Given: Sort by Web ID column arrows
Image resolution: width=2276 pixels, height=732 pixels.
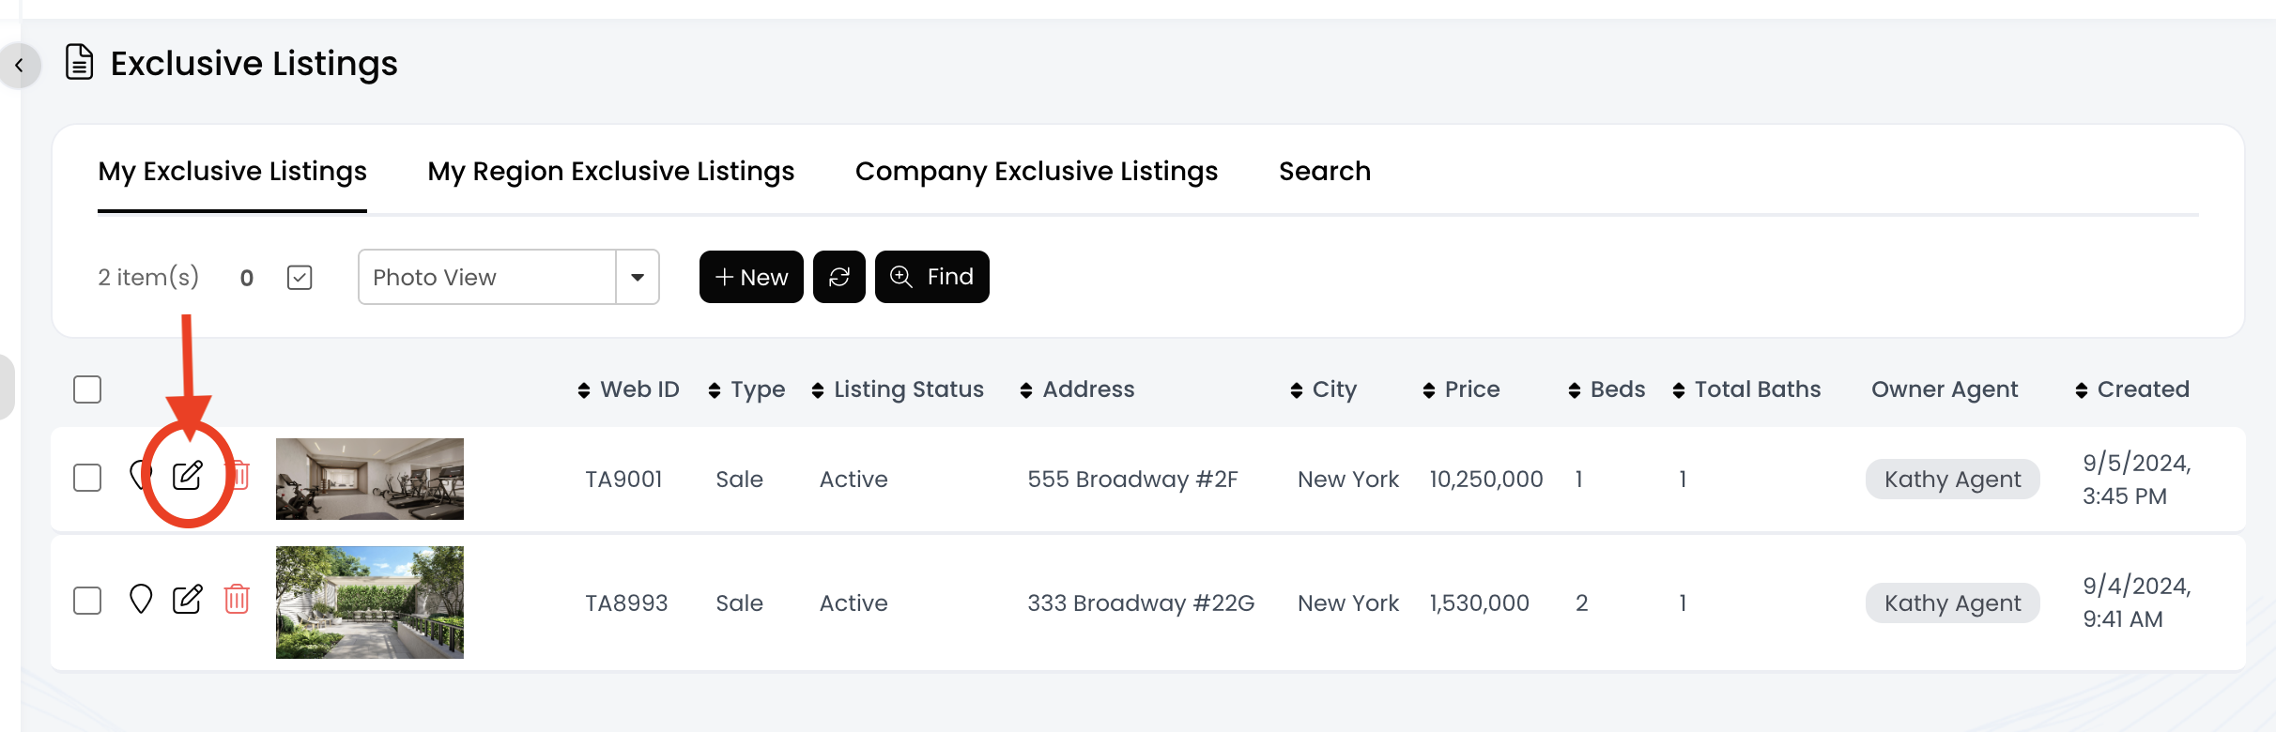Looking at the screenshot, I should [x=584, y=390].
